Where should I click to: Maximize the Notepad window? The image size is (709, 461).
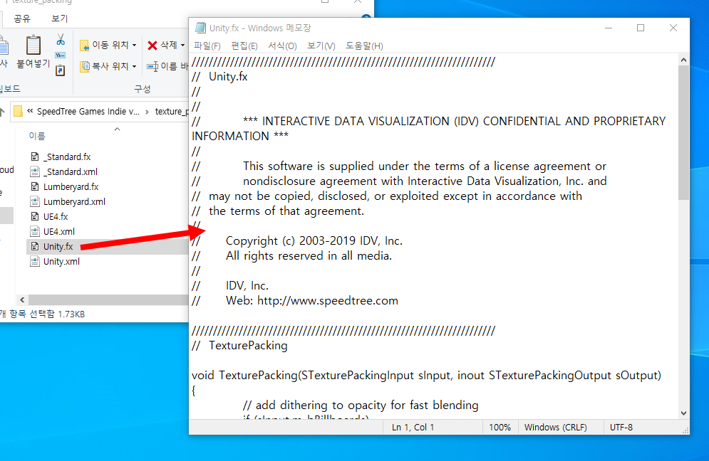point(641,28)
